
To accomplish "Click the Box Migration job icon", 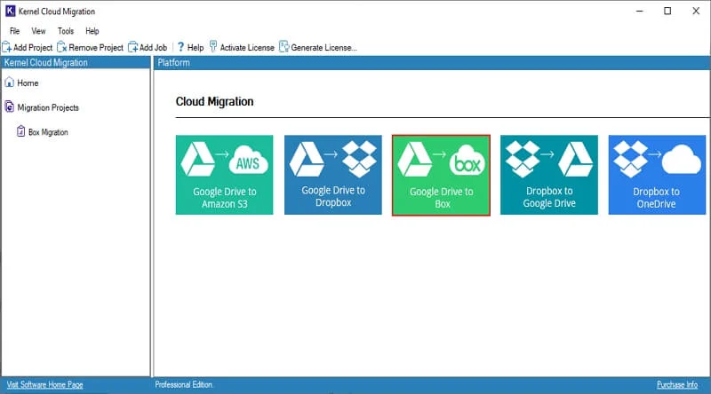I will coord(20,131).
